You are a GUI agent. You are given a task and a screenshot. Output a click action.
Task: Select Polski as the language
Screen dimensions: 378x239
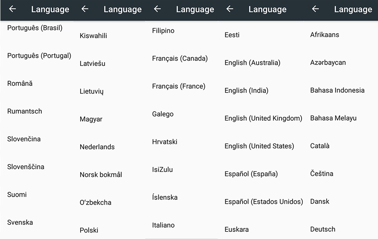coord(89,230)
